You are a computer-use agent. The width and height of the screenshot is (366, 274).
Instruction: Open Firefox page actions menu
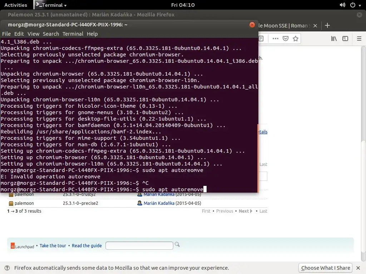[x=276, y=39]
